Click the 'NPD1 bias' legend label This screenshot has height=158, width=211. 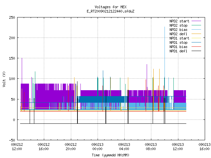[178, 47]
